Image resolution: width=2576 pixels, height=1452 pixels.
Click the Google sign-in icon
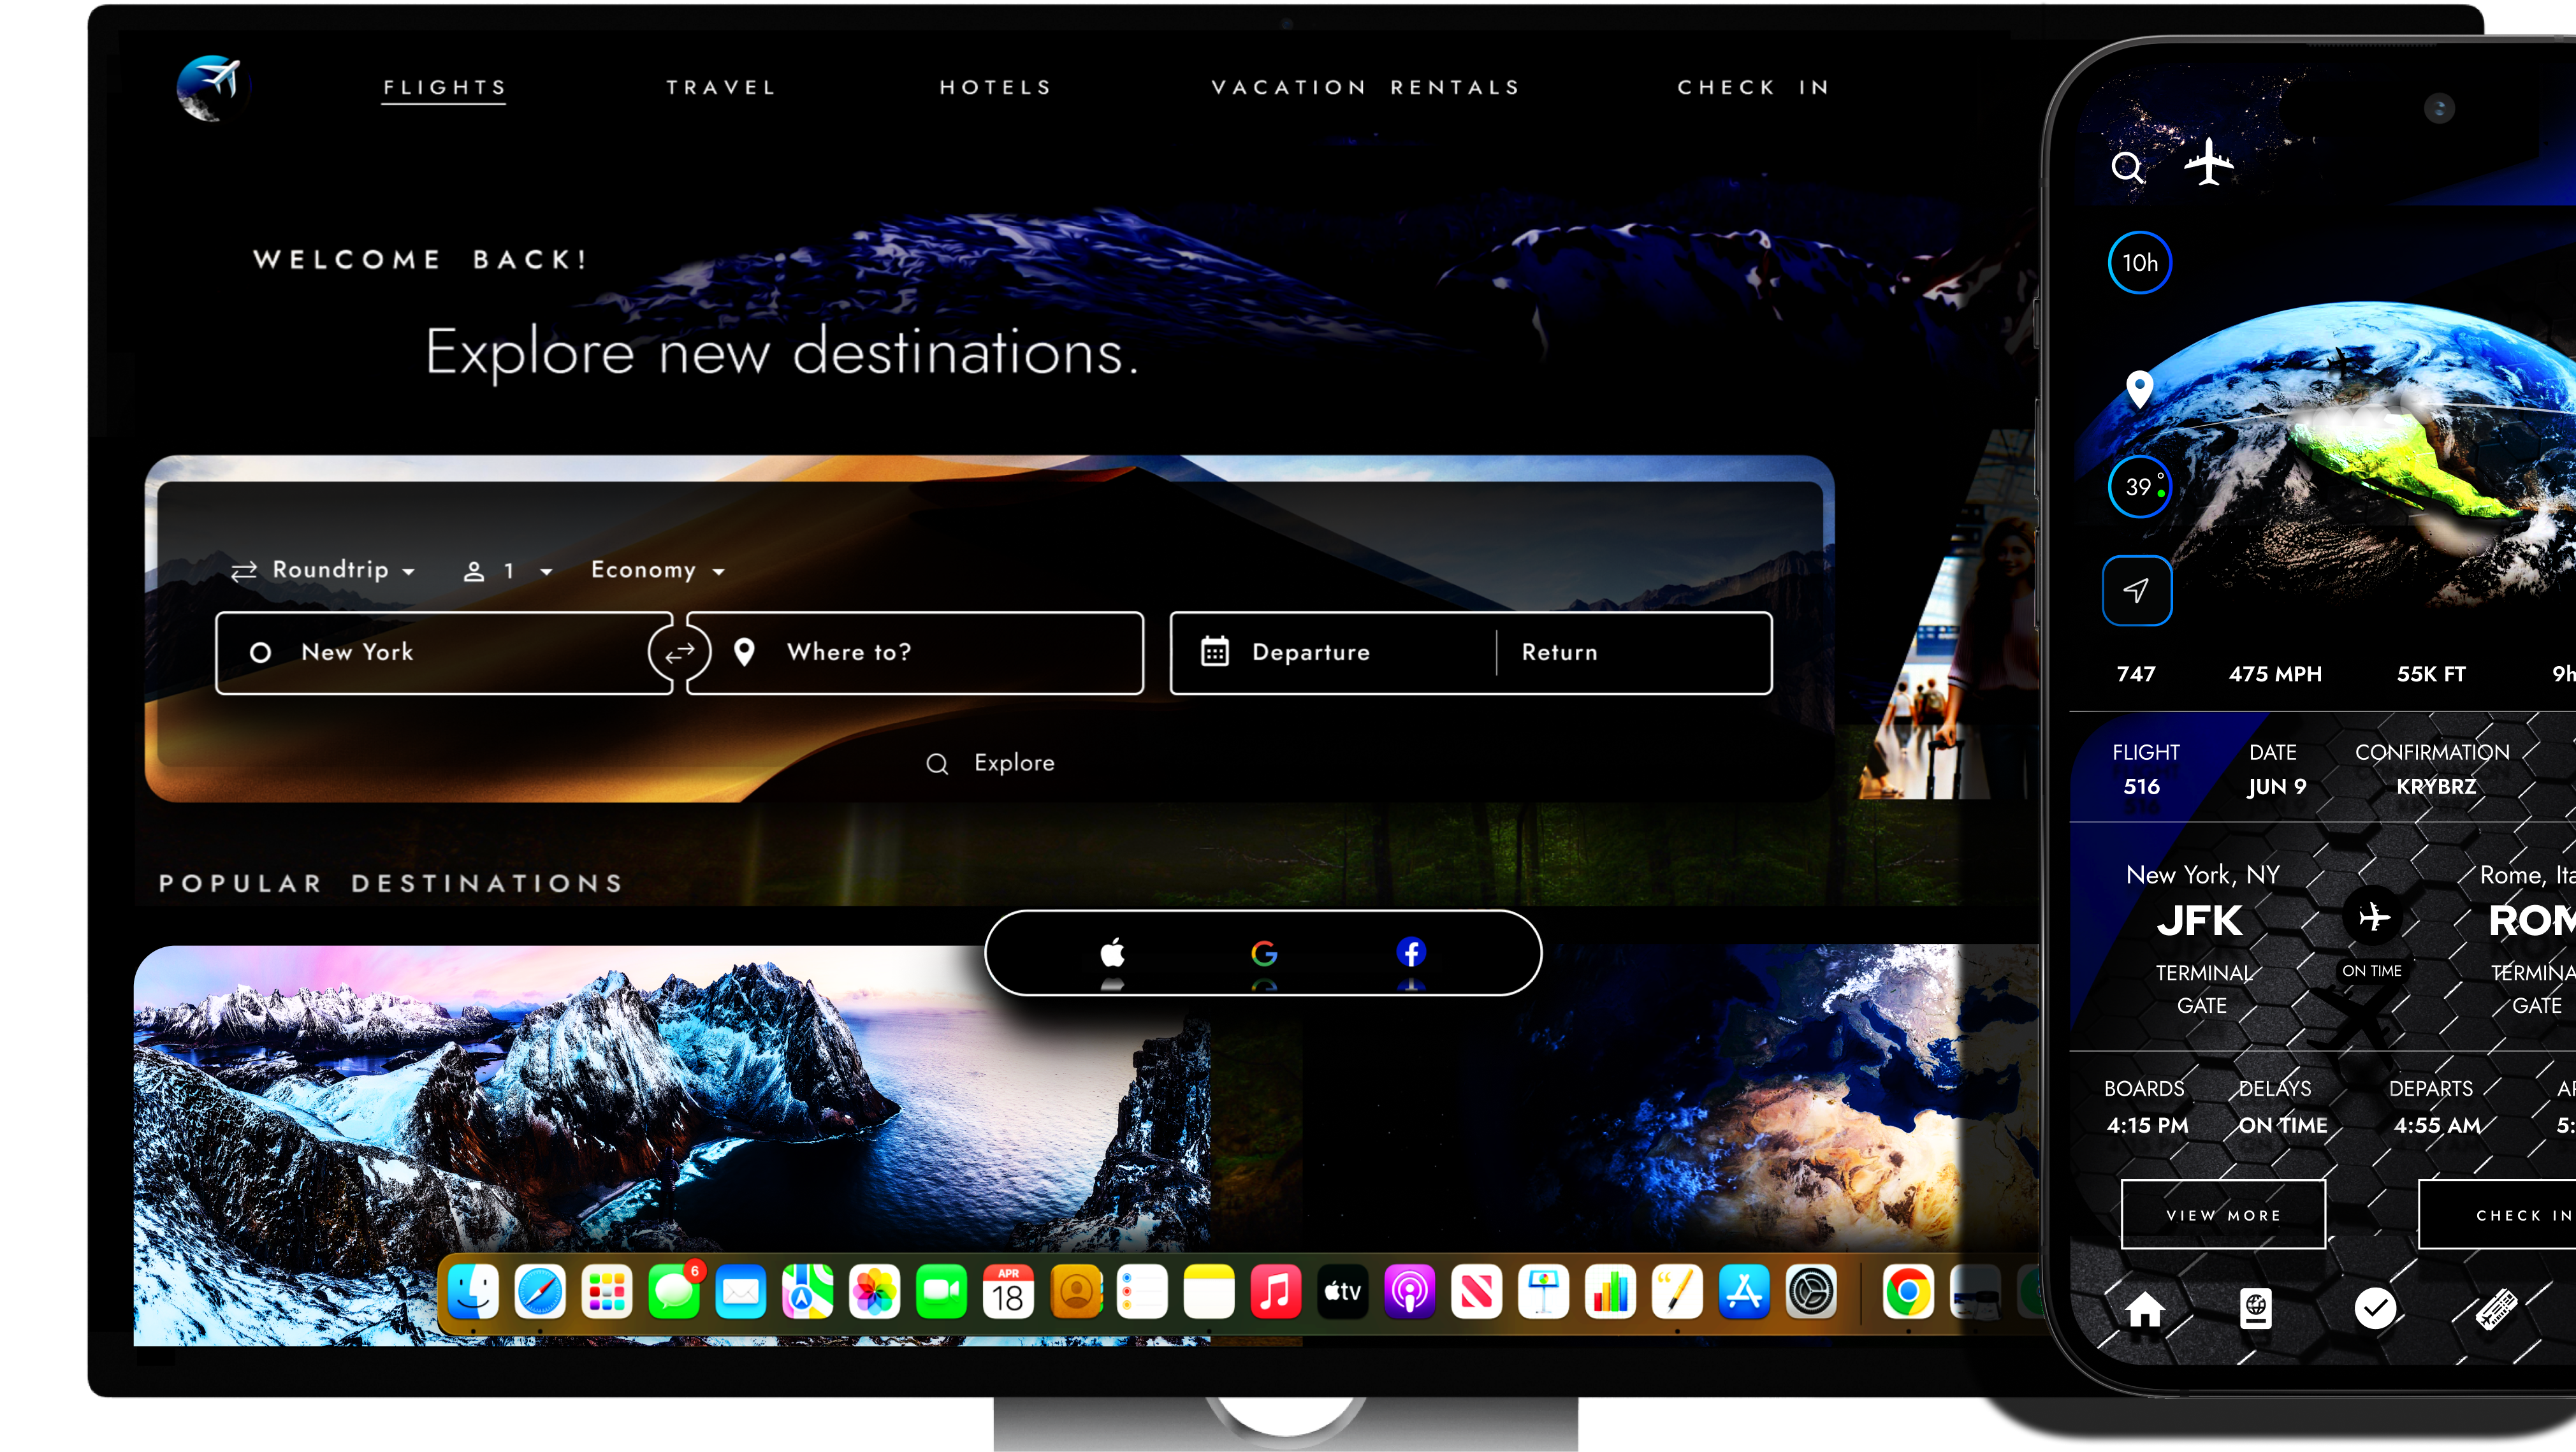point(1263,952)
